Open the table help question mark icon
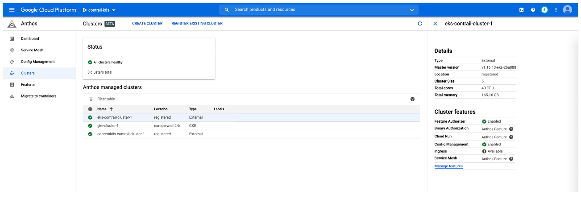This screenshot has height=207, width=581. [x=412, y=99]
